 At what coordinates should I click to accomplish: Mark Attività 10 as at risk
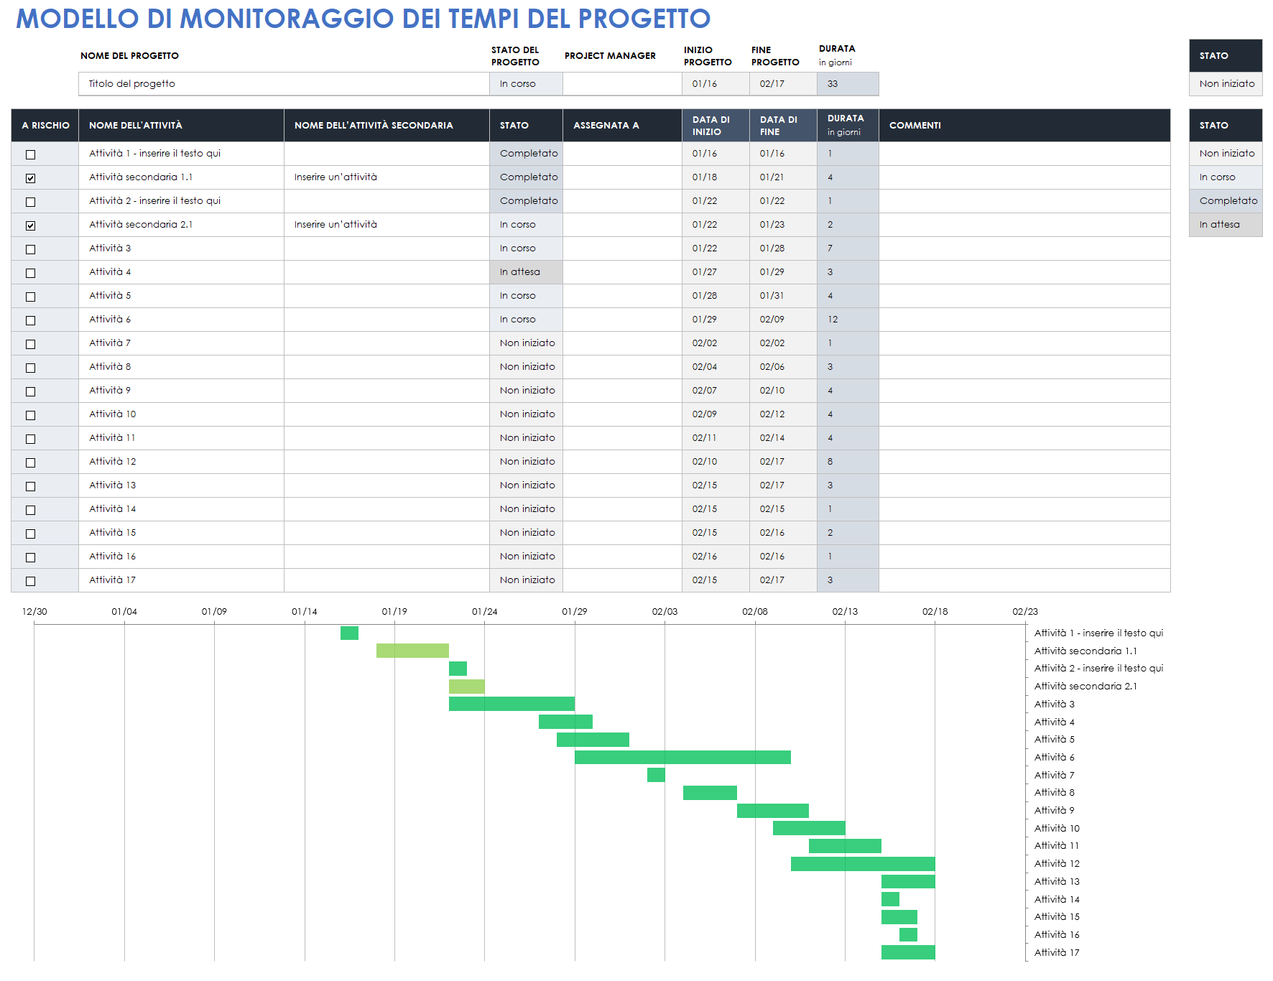[x=30, y=415]
